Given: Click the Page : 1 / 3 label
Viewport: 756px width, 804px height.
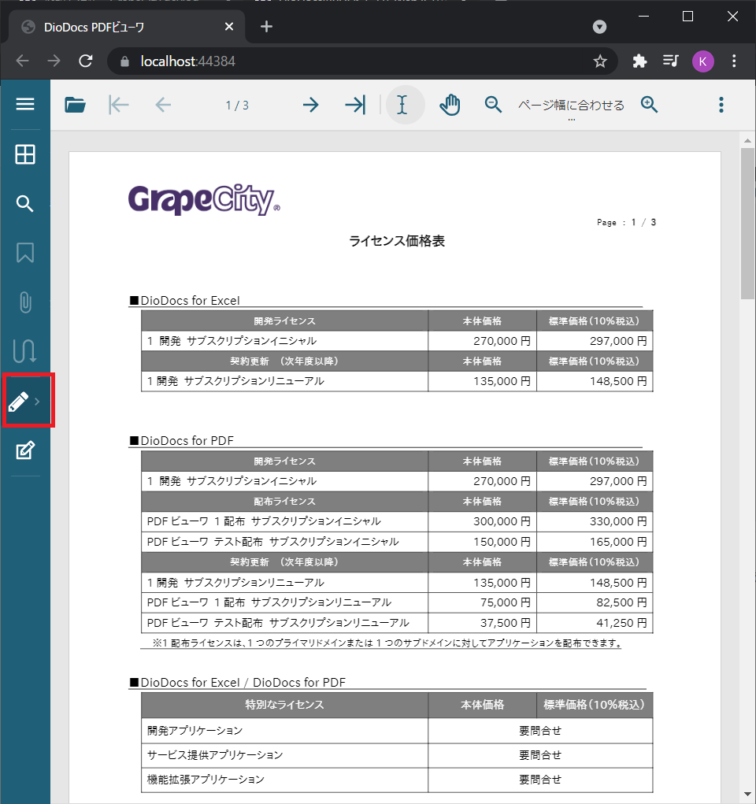Looking at the screenshot, I should pyautogui.click(x=626, y=223).
